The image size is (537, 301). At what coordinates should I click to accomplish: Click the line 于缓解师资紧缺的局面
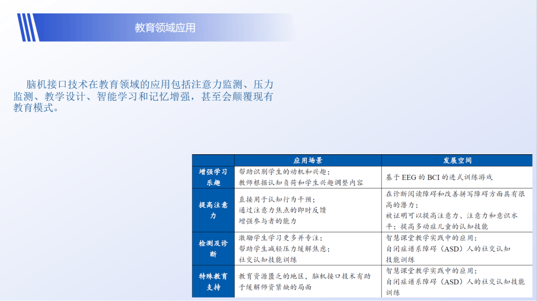(275, 287)
